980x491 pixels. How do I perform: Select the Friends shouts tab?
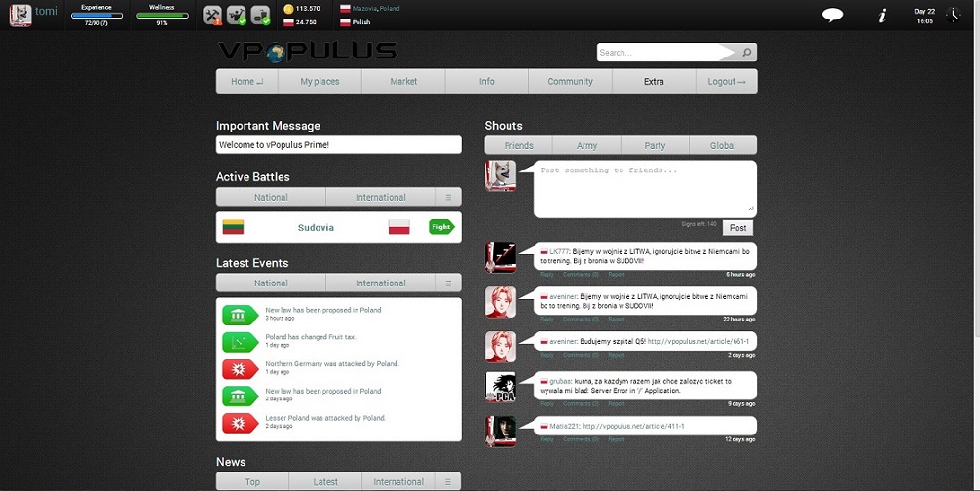pyautogui.click(x=519, y=145)
